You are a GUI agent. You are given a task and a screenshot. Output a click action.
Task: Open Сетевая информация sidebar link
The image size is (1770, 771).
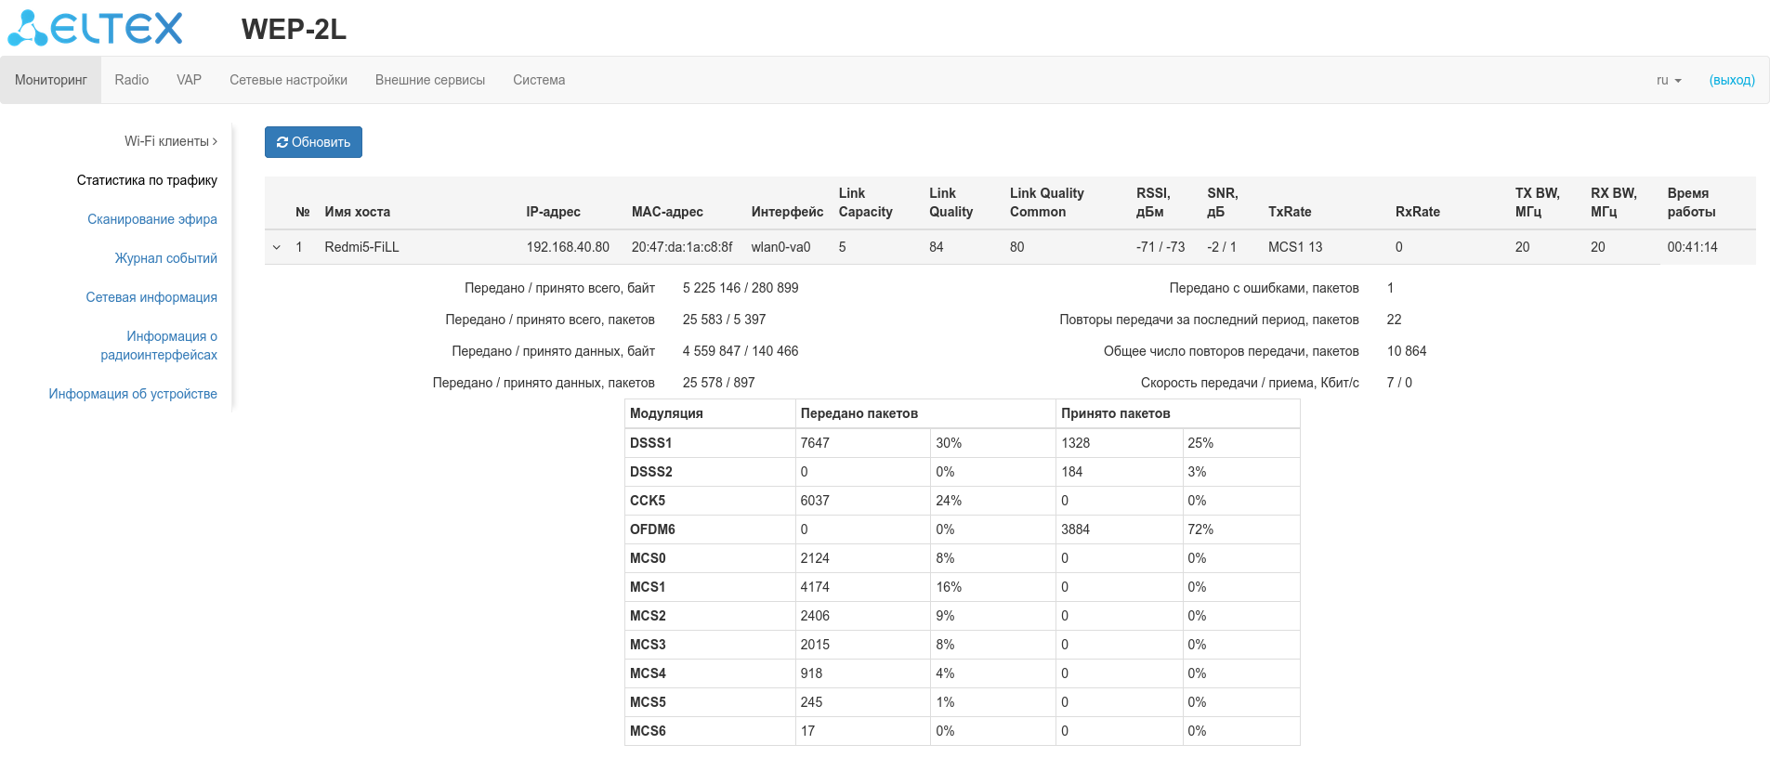coord(151,297)
